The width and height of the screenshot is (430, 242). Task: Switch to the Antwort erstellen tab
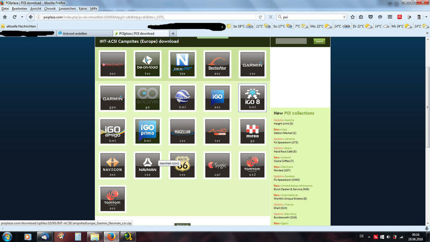pyautogui.click(x=84, y=34)
